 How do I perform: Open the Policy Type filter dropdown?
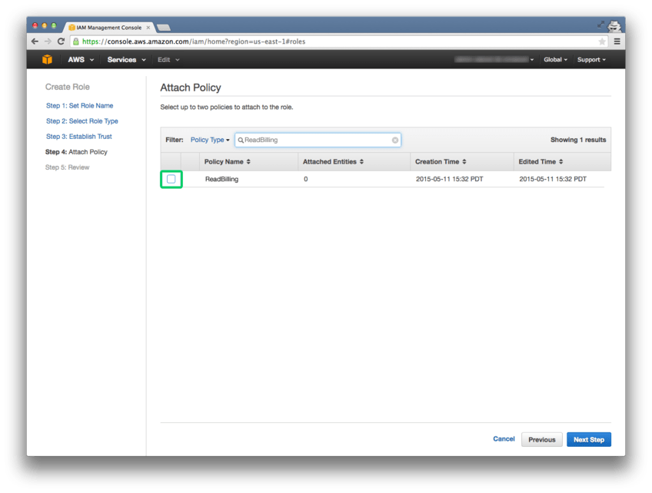click(x=210, y=140)
